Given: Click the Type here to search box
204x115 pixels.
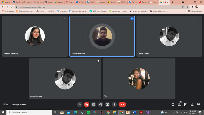Looking at the screenshot, I should click(x=29, y=112).
